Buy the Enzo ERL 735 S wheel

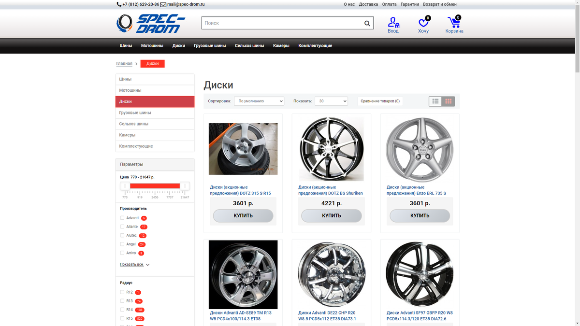(420, 216)
